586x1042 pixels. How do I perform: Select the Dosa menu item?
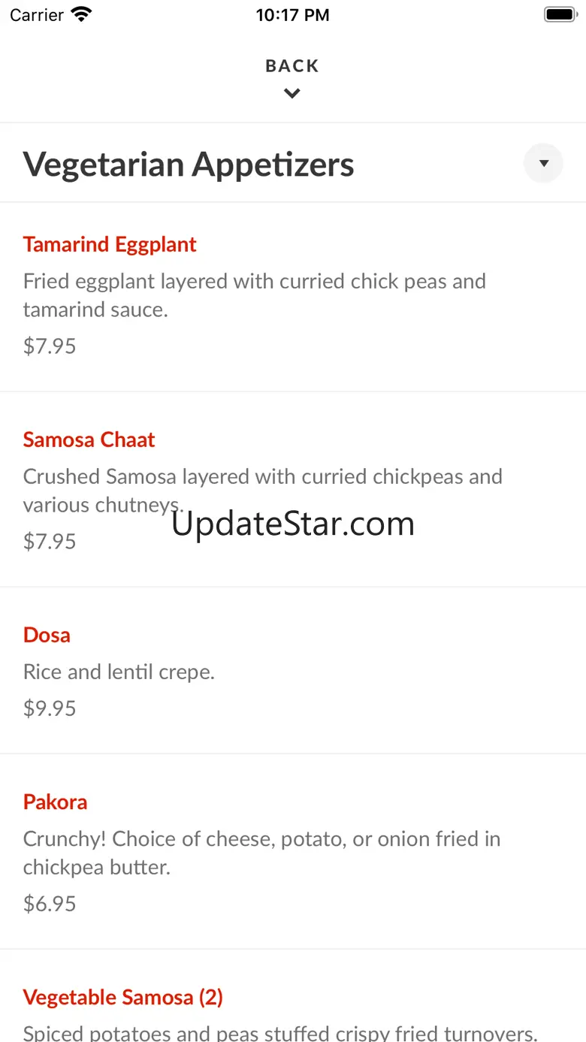(47, 635)
